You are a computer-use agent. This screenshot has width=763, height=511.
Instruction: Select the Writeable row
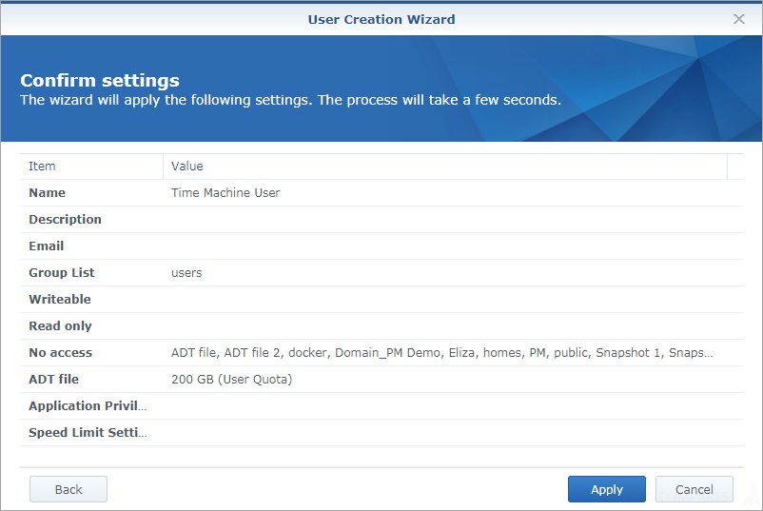(x=381, y=300)
